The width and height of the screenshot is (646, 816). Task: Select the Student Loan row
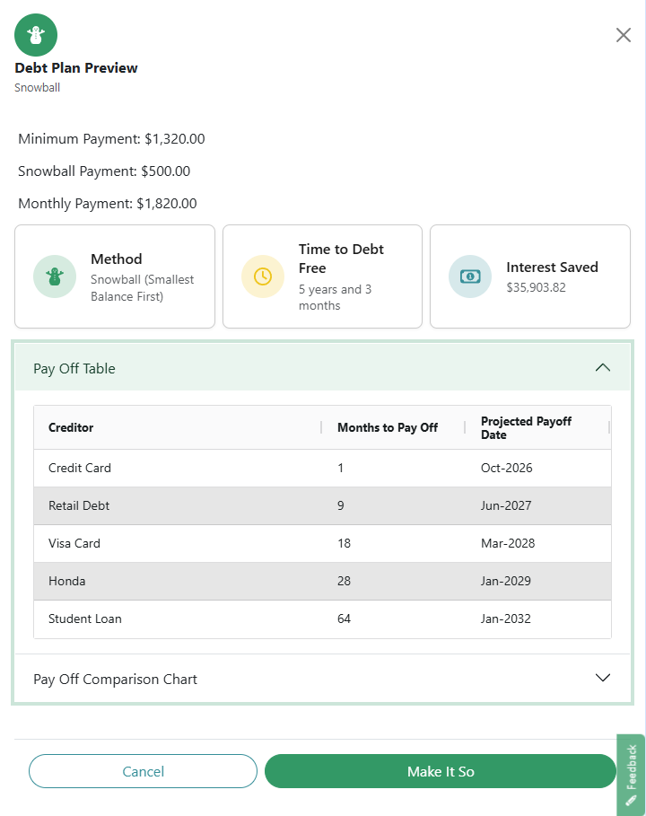[322, 619]
